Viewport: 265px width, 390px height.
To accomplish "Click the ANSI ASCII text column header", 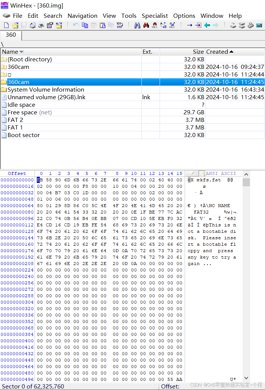I will tap(221, 173).
